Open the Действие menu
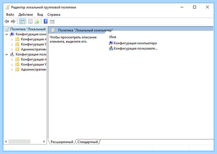This screenshot has width=217, height=154. [26, 14]
